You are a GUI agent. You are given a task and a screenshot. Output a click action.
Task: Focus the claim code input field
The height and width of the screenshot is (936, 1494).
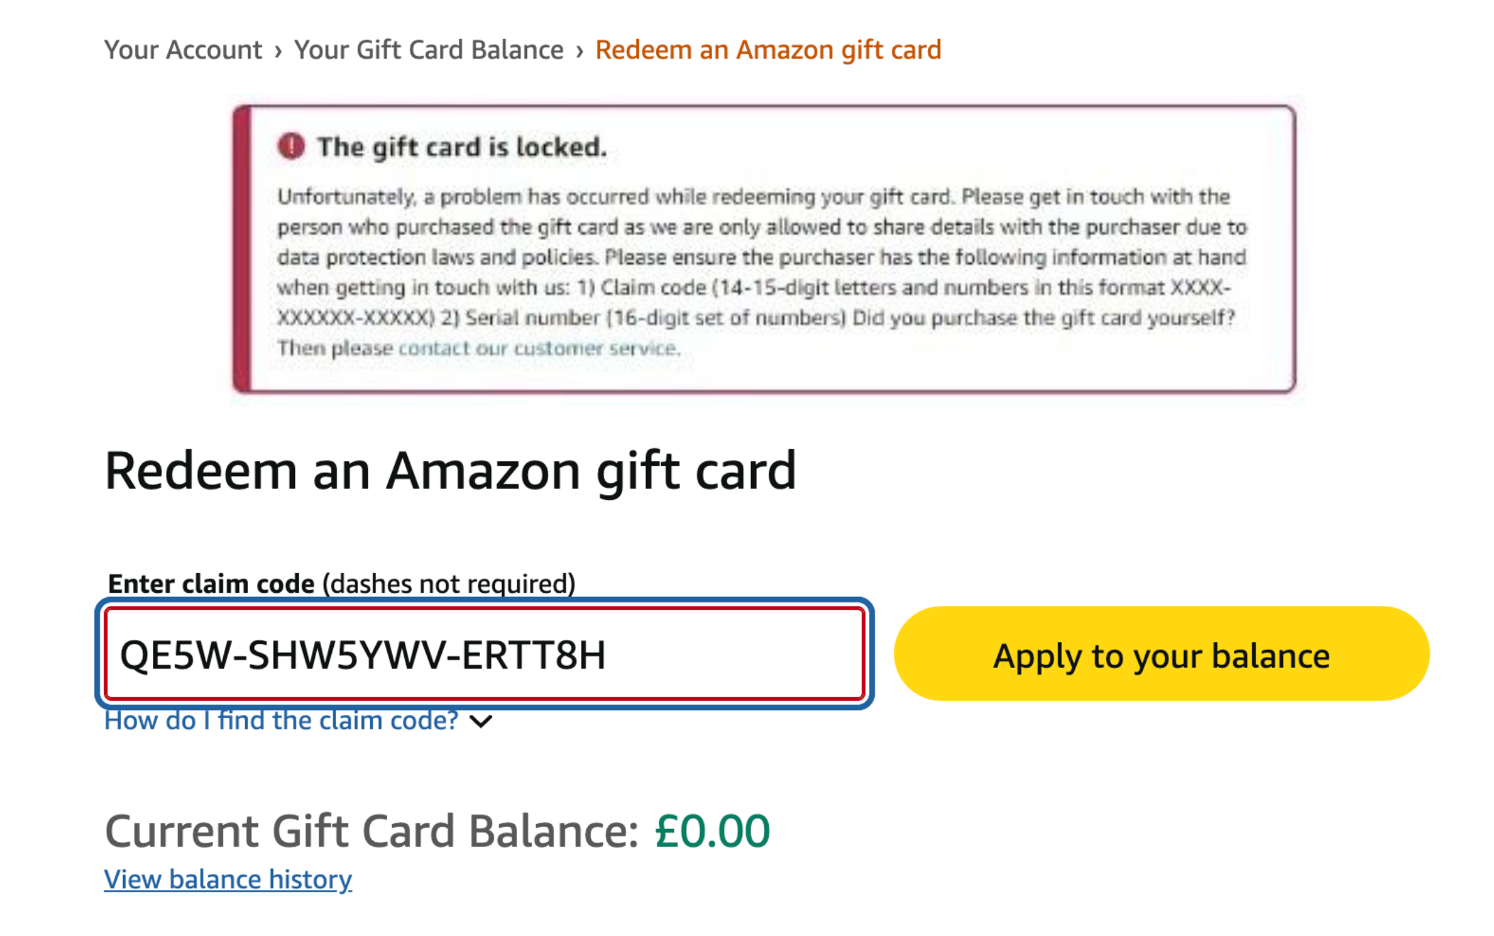click(x=485, y=654)
